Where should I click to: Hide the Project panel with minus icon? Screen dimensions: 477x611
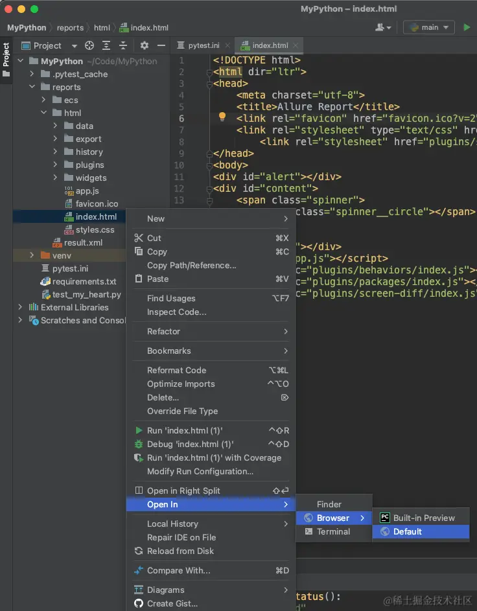161,45
